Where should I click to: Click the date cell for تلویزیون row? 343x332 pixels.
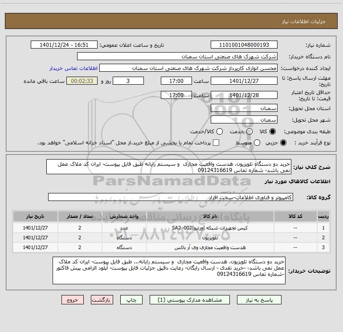tap(35, 238)
